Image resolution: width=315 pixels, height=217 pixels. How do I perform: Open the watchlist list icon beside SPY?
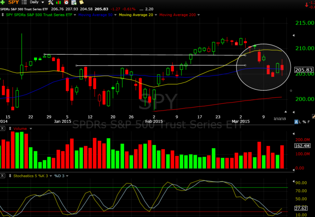24,2
